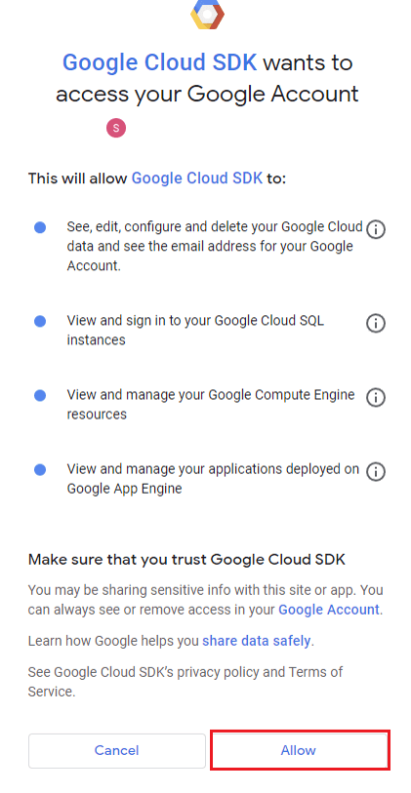Click blue bullet beside Google Cloud data permission
The image size is (411, 793).
(40, 227)
